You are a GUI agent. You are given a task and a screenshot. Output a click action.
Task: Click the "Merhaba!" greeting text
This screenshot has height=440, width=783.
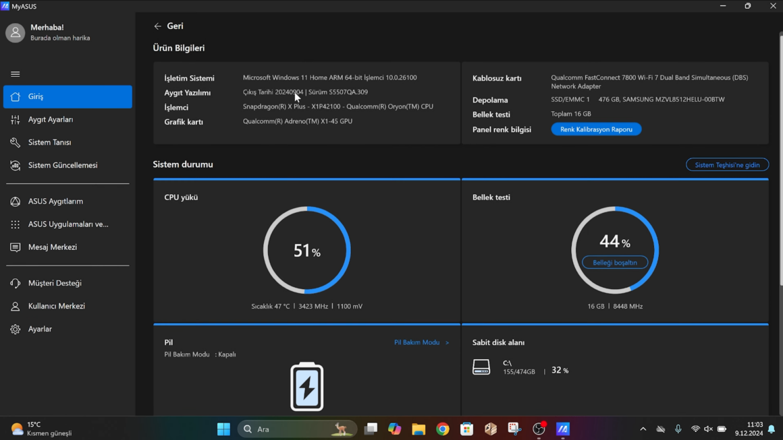(47, 28)
